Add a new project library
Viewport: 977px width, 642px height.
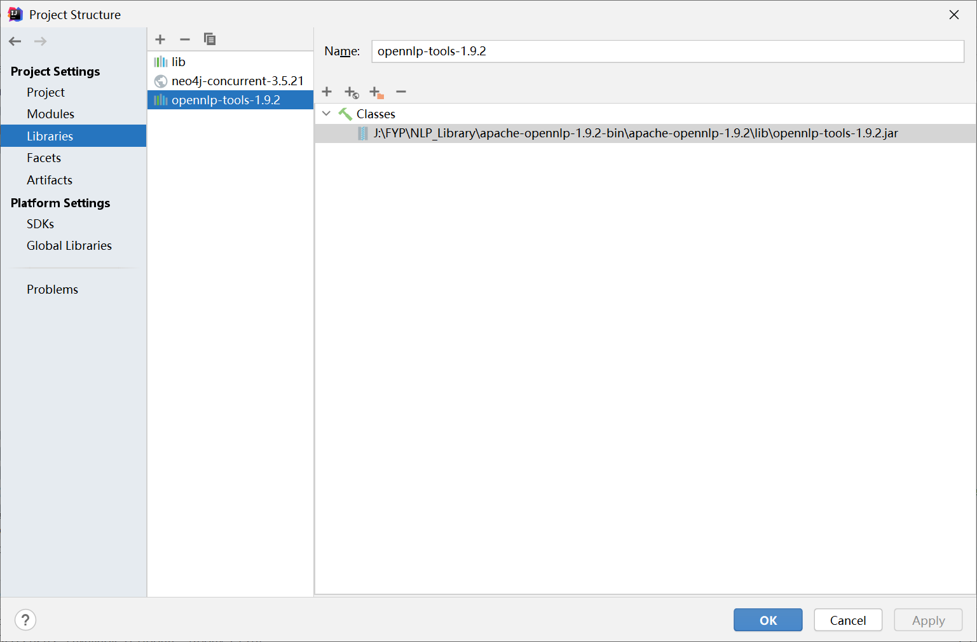[x=160, y=39]
